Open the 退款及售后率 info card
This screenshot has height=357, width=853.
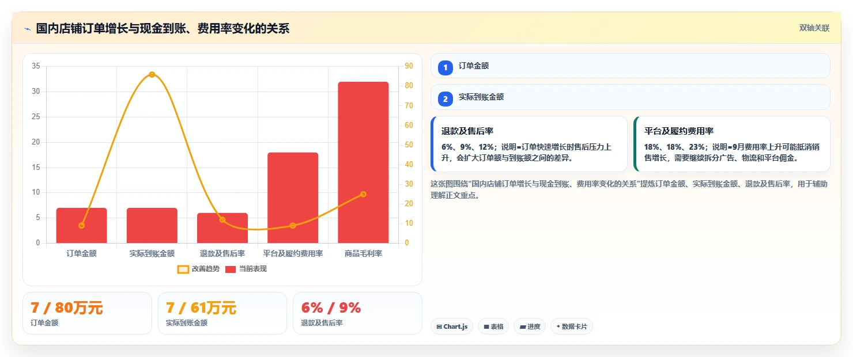point(529,144)
